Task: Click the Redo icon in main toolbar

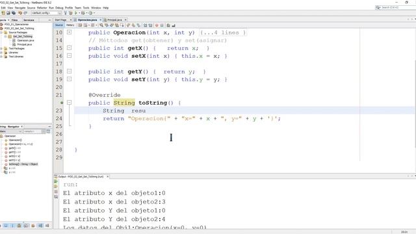Action: tap(25, 13)
